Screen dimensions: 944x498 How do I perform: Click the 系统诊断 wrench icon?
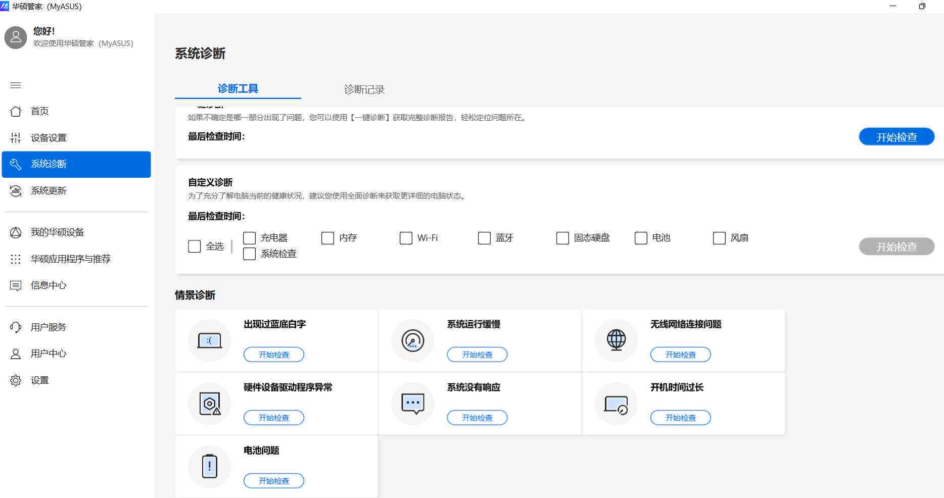[16, 164]
